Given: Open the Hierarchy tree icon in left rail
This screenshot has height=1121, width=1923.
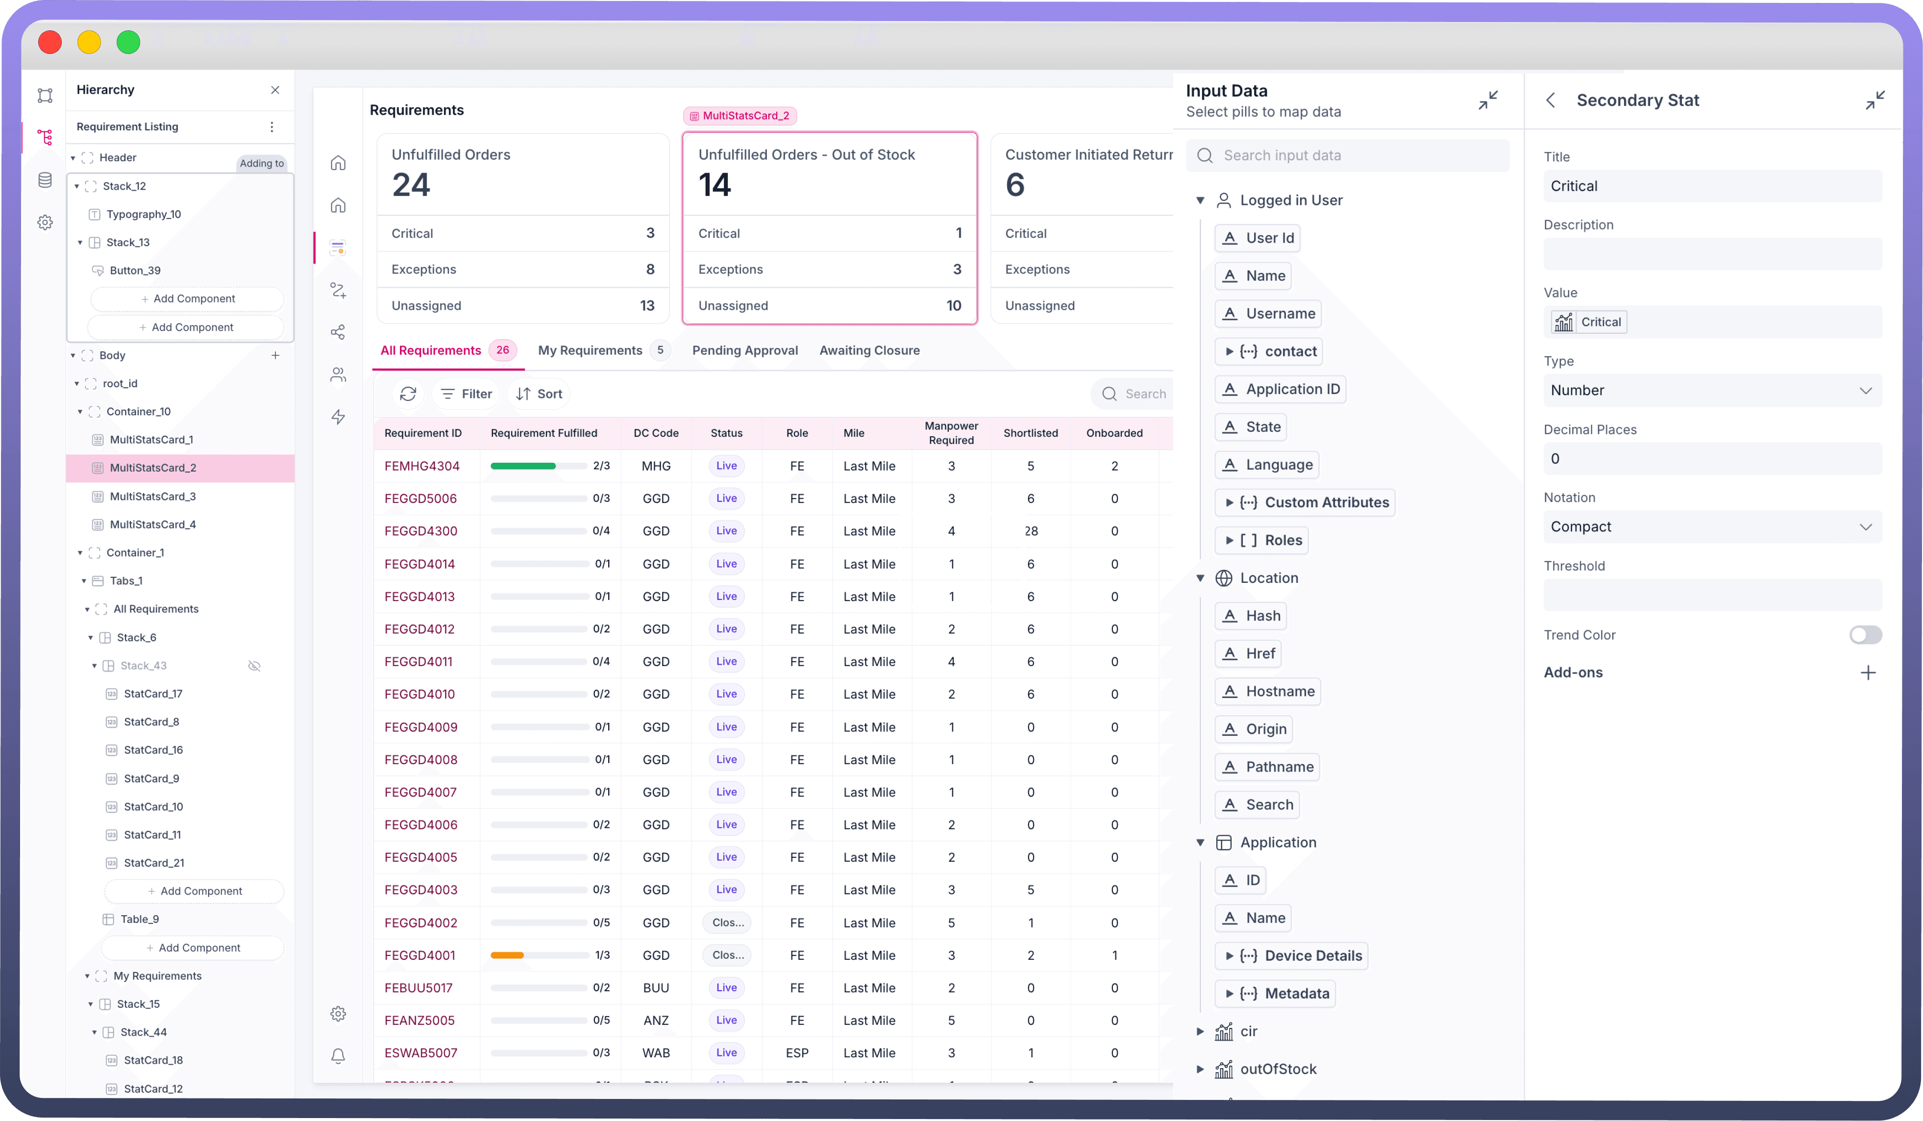Looking at the screenshot, I should [x=45, y=137].
